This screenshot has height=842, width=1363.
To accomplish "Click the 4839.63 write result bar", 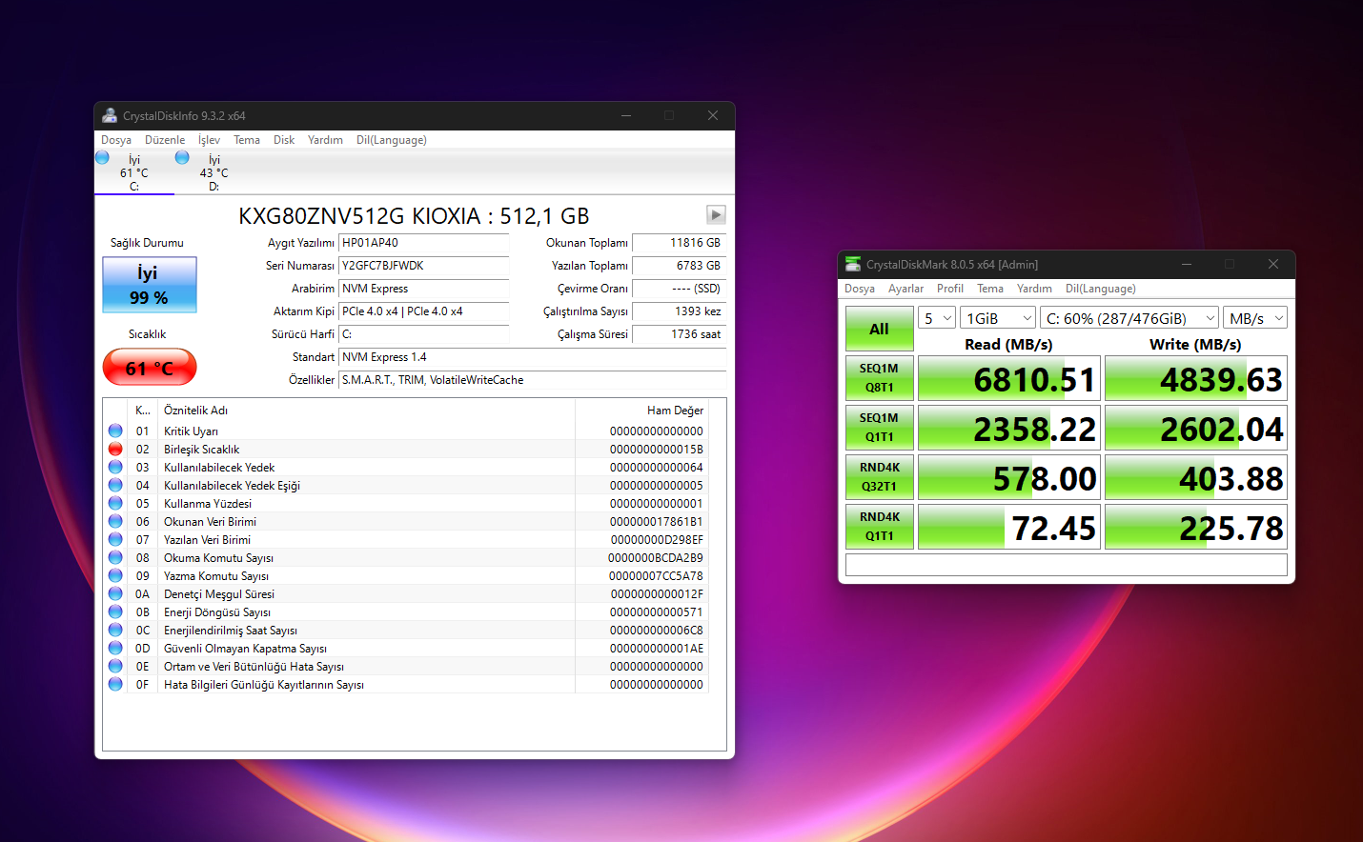I will 1196,378.
